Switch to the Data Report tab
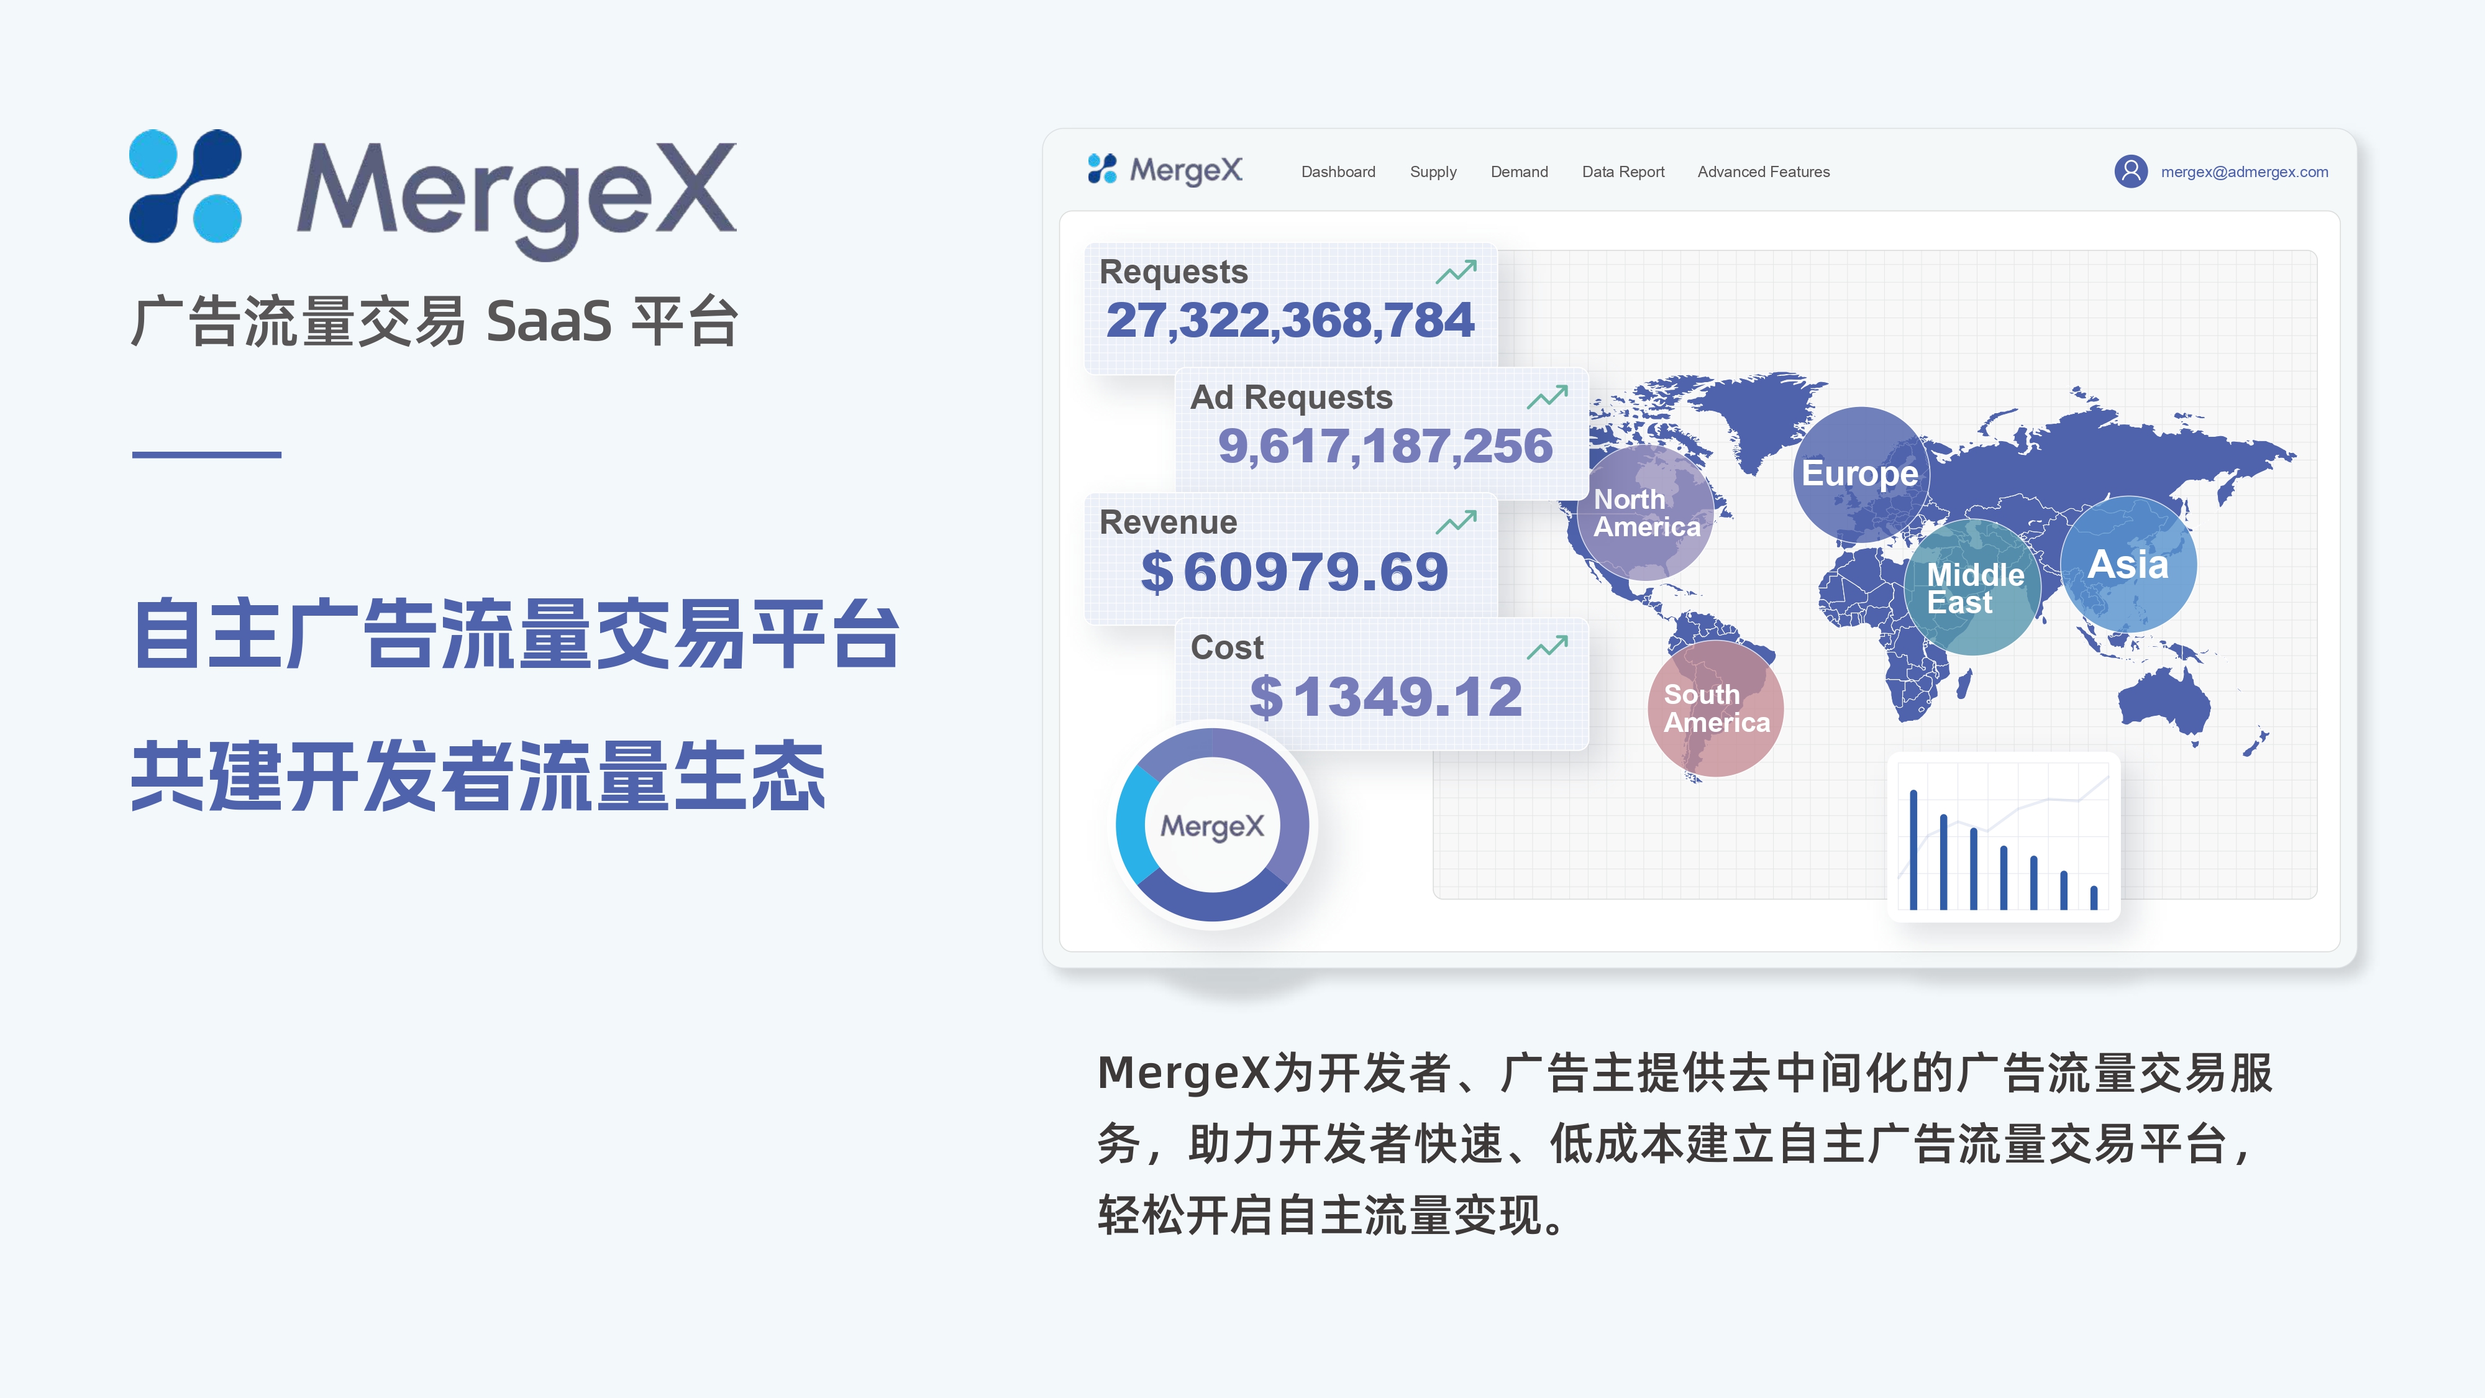 point(1623,171)
